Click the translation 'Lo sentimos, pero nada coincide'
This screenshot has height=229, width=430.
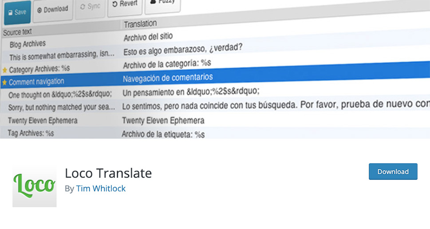[x=276, y=105]
